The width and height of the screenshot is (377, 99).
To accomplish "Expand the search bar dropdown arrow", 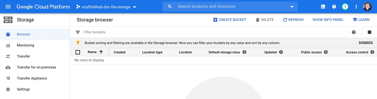I will click(292, 7).
